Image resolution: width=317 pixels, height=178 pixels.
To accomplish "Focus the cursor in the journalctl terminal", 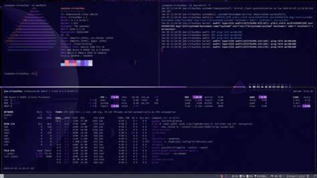I will [x=162, y=50].
